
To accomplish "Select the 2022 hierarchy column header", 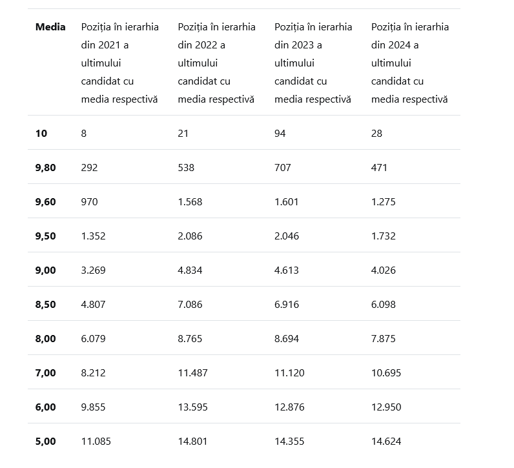I will click(x=216, y=63).
